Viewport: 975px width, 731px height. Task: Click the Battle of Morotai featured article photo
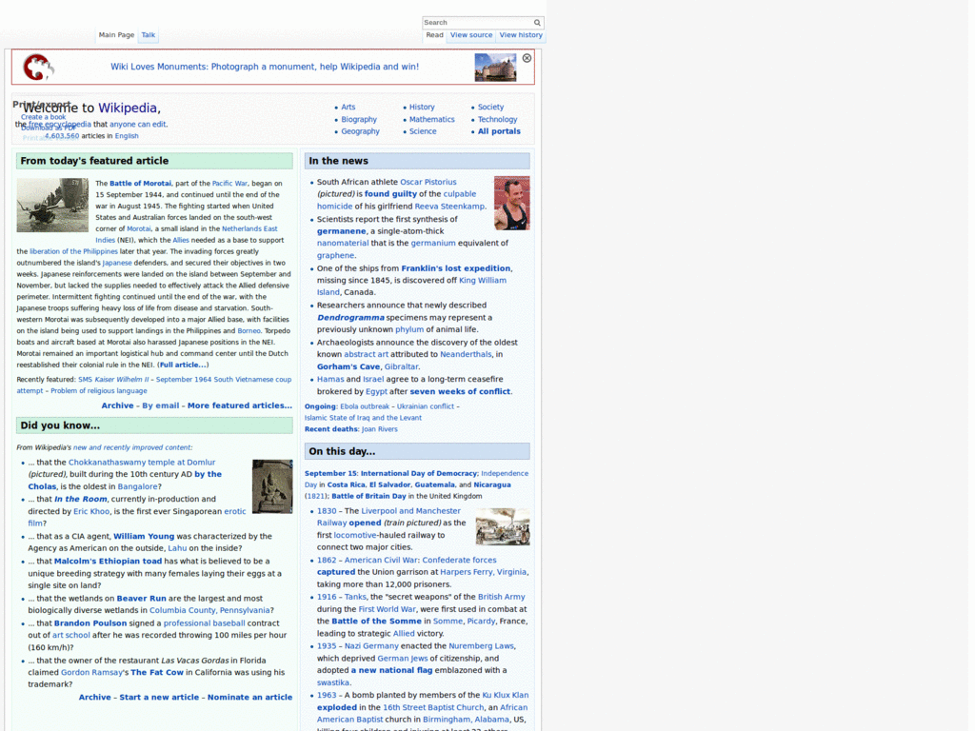pos(52,206)
